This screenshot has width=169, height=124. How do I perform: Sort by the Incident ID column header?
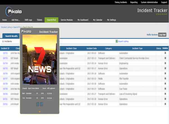pos(5,48)
